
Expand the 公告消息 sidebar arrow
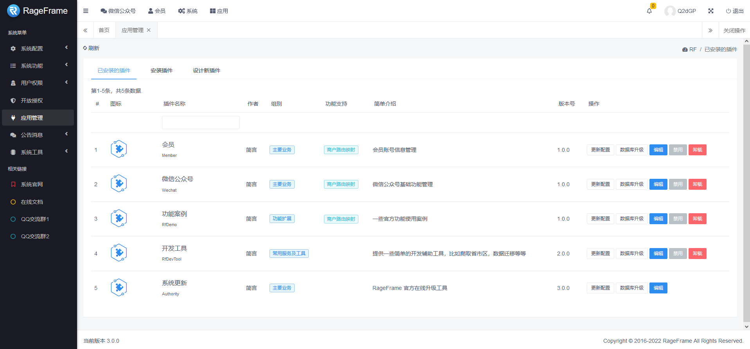pos(67,134)
